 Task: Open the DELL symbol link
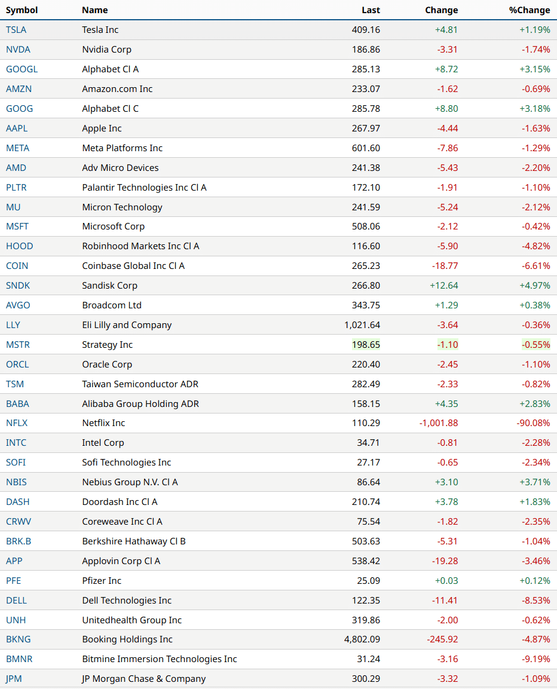(16, 601)
